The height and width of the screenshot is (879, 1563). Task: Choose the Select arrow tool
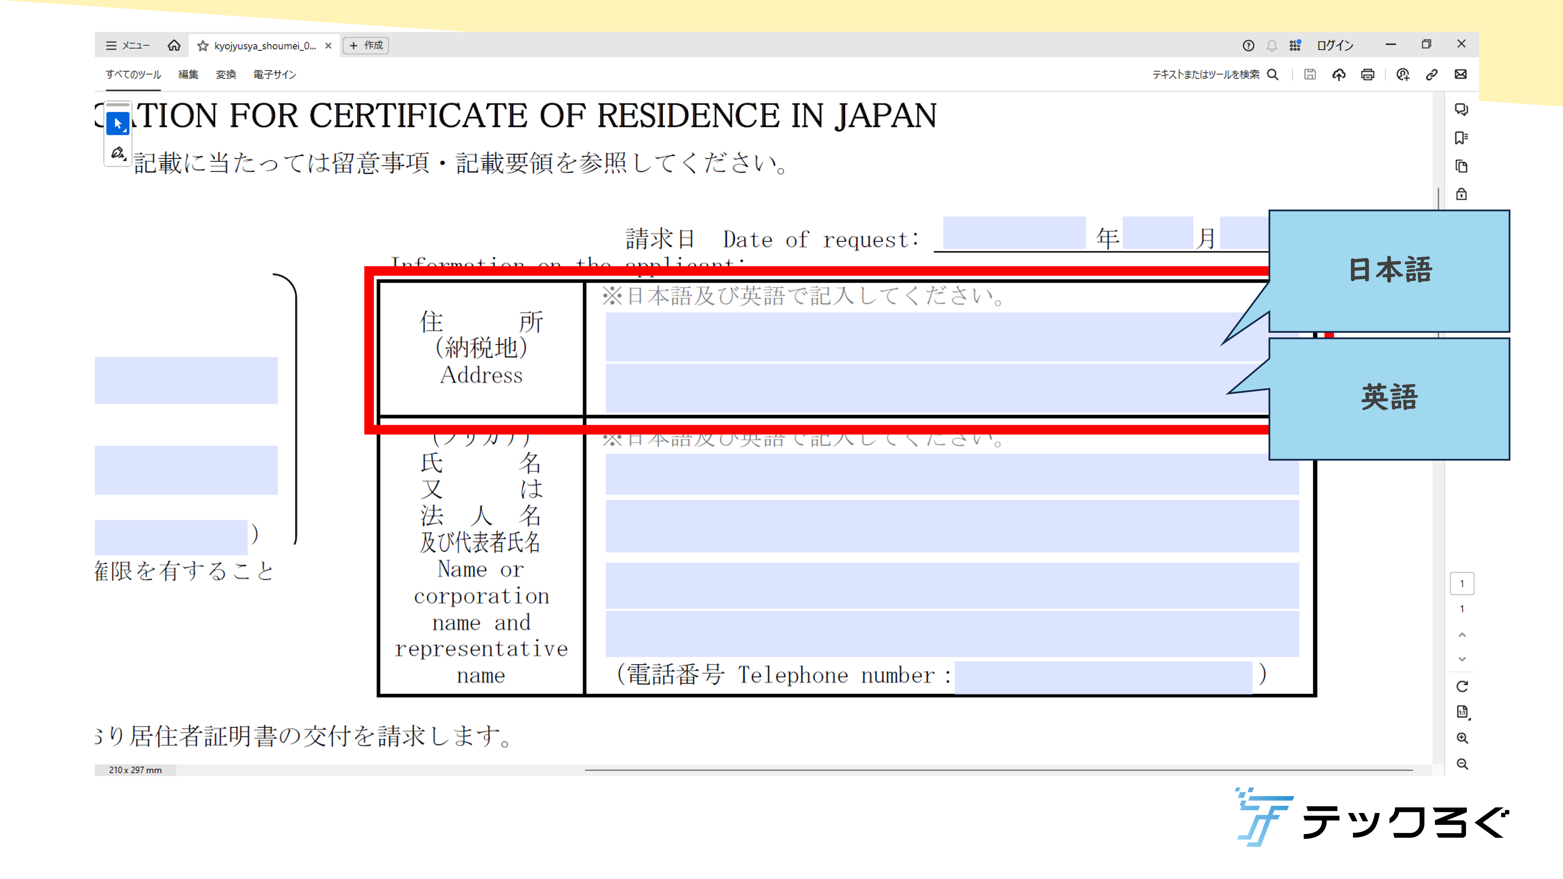coord(118,123)
